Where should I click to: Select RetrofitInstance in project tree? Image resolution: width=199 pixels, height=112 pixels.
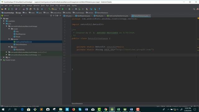click(x=20, y=44)
